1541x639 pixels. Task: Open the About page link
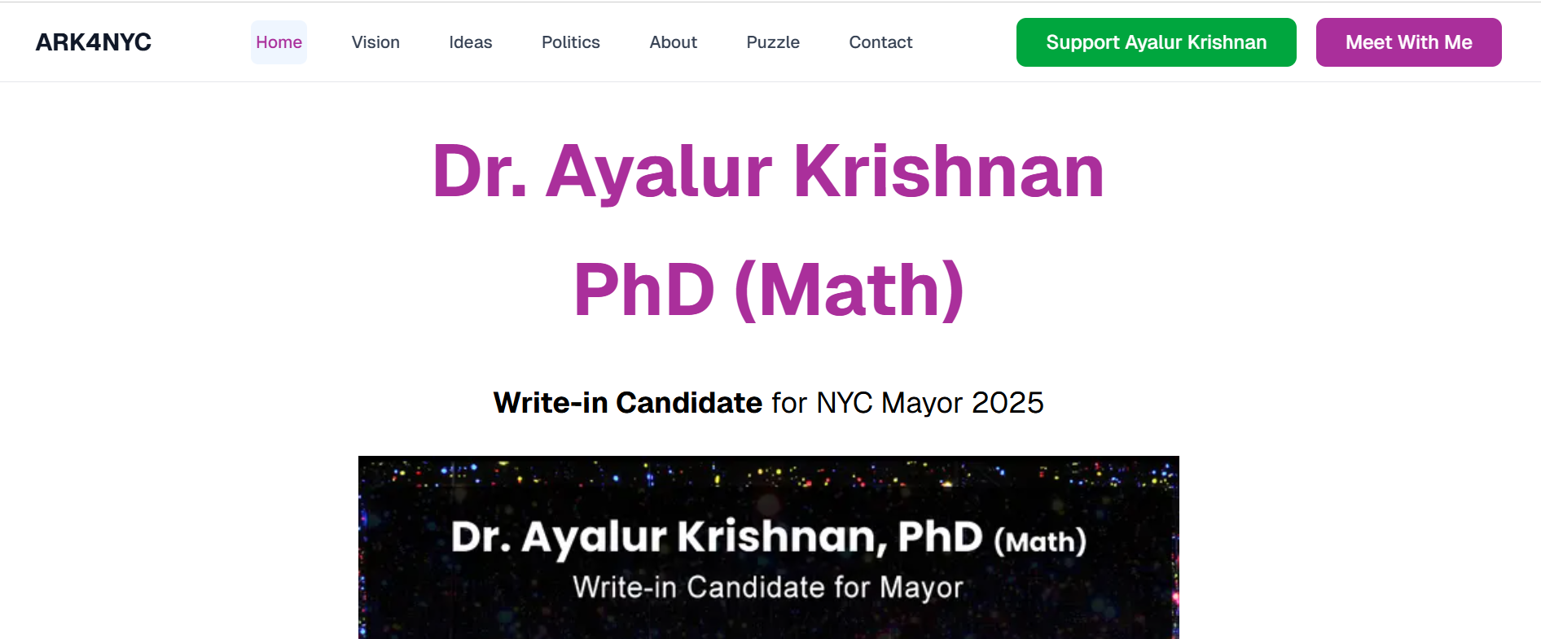coord(674,42)
